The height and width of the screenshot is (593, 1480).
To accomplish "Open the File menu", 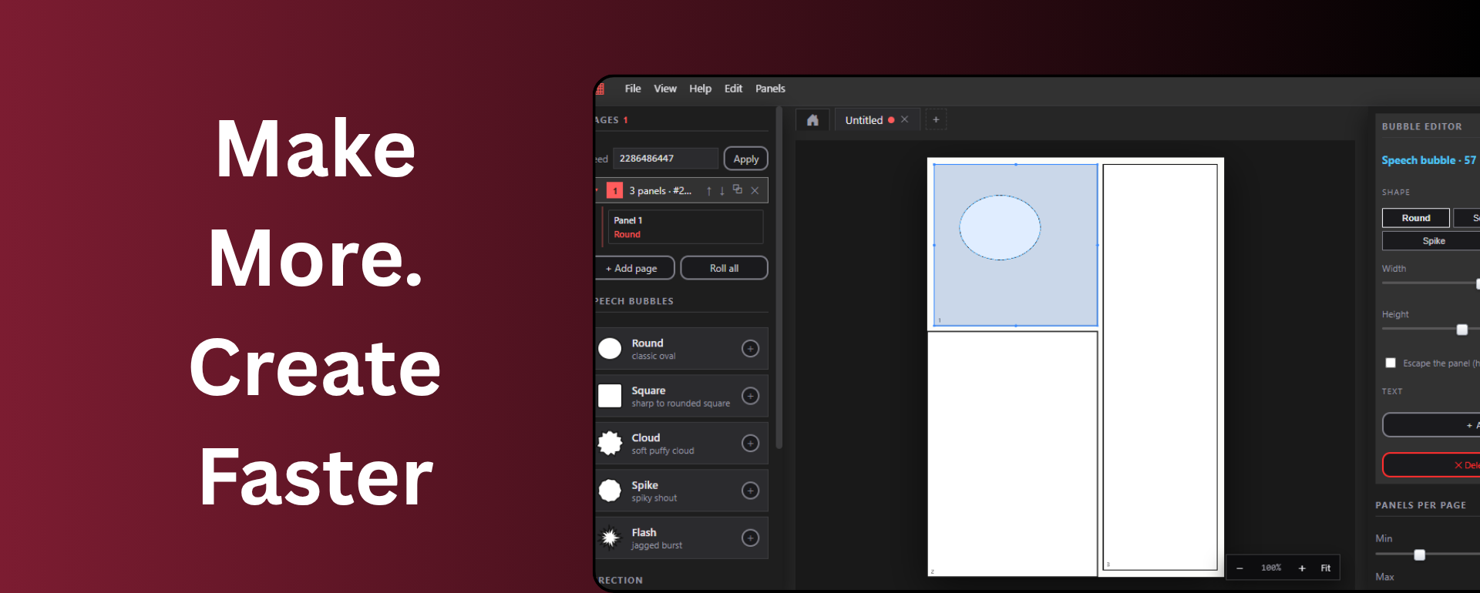I will (x=633, y=89).
